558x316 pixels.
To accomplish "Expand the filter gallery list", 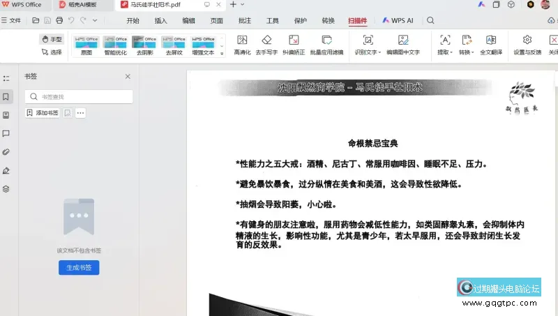I will coord(222,54).
